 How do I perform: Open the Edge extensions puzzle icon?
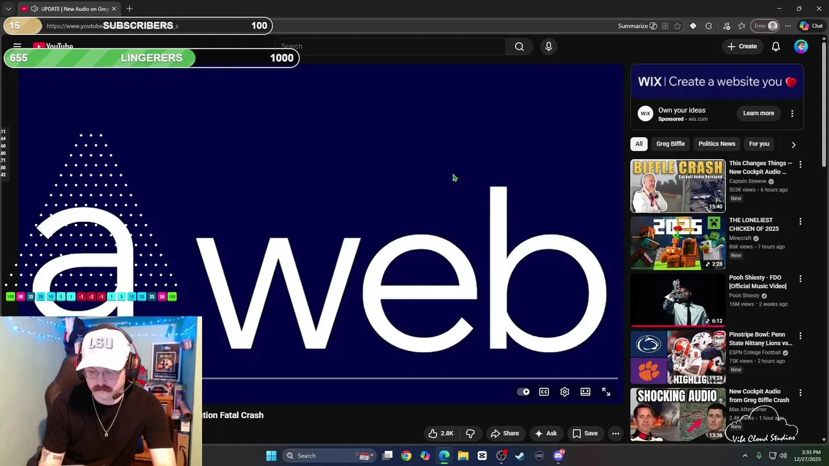pos(709,26)
